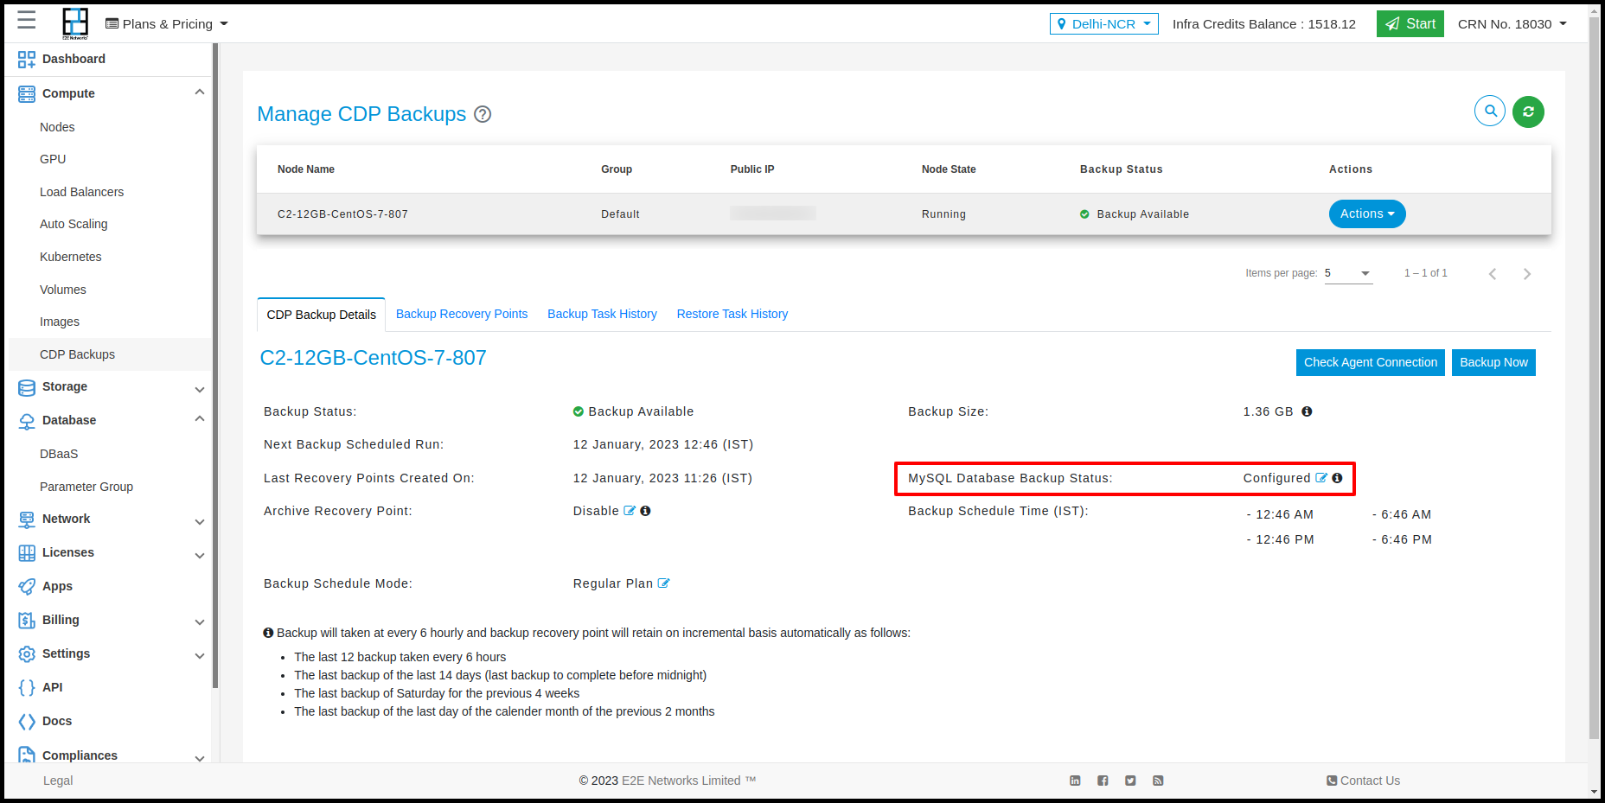Open the hamburger menu icon
The image size is (1605, 803).
(x=27, y=20)
